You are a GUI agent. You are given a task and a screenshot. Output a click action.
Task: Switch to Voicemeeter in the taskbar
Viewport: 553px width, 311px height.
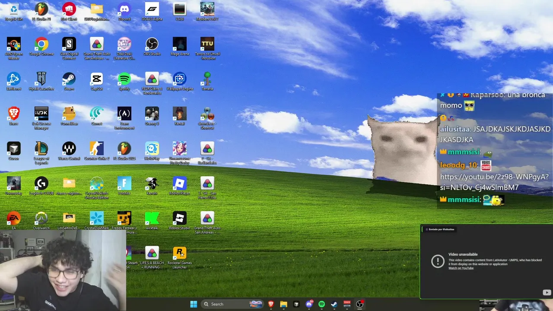pyautogui.click(x=347, y=304)
